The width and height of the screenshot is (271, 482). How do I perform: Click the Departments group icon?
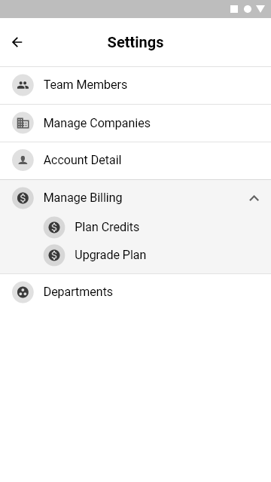(23, 292)
